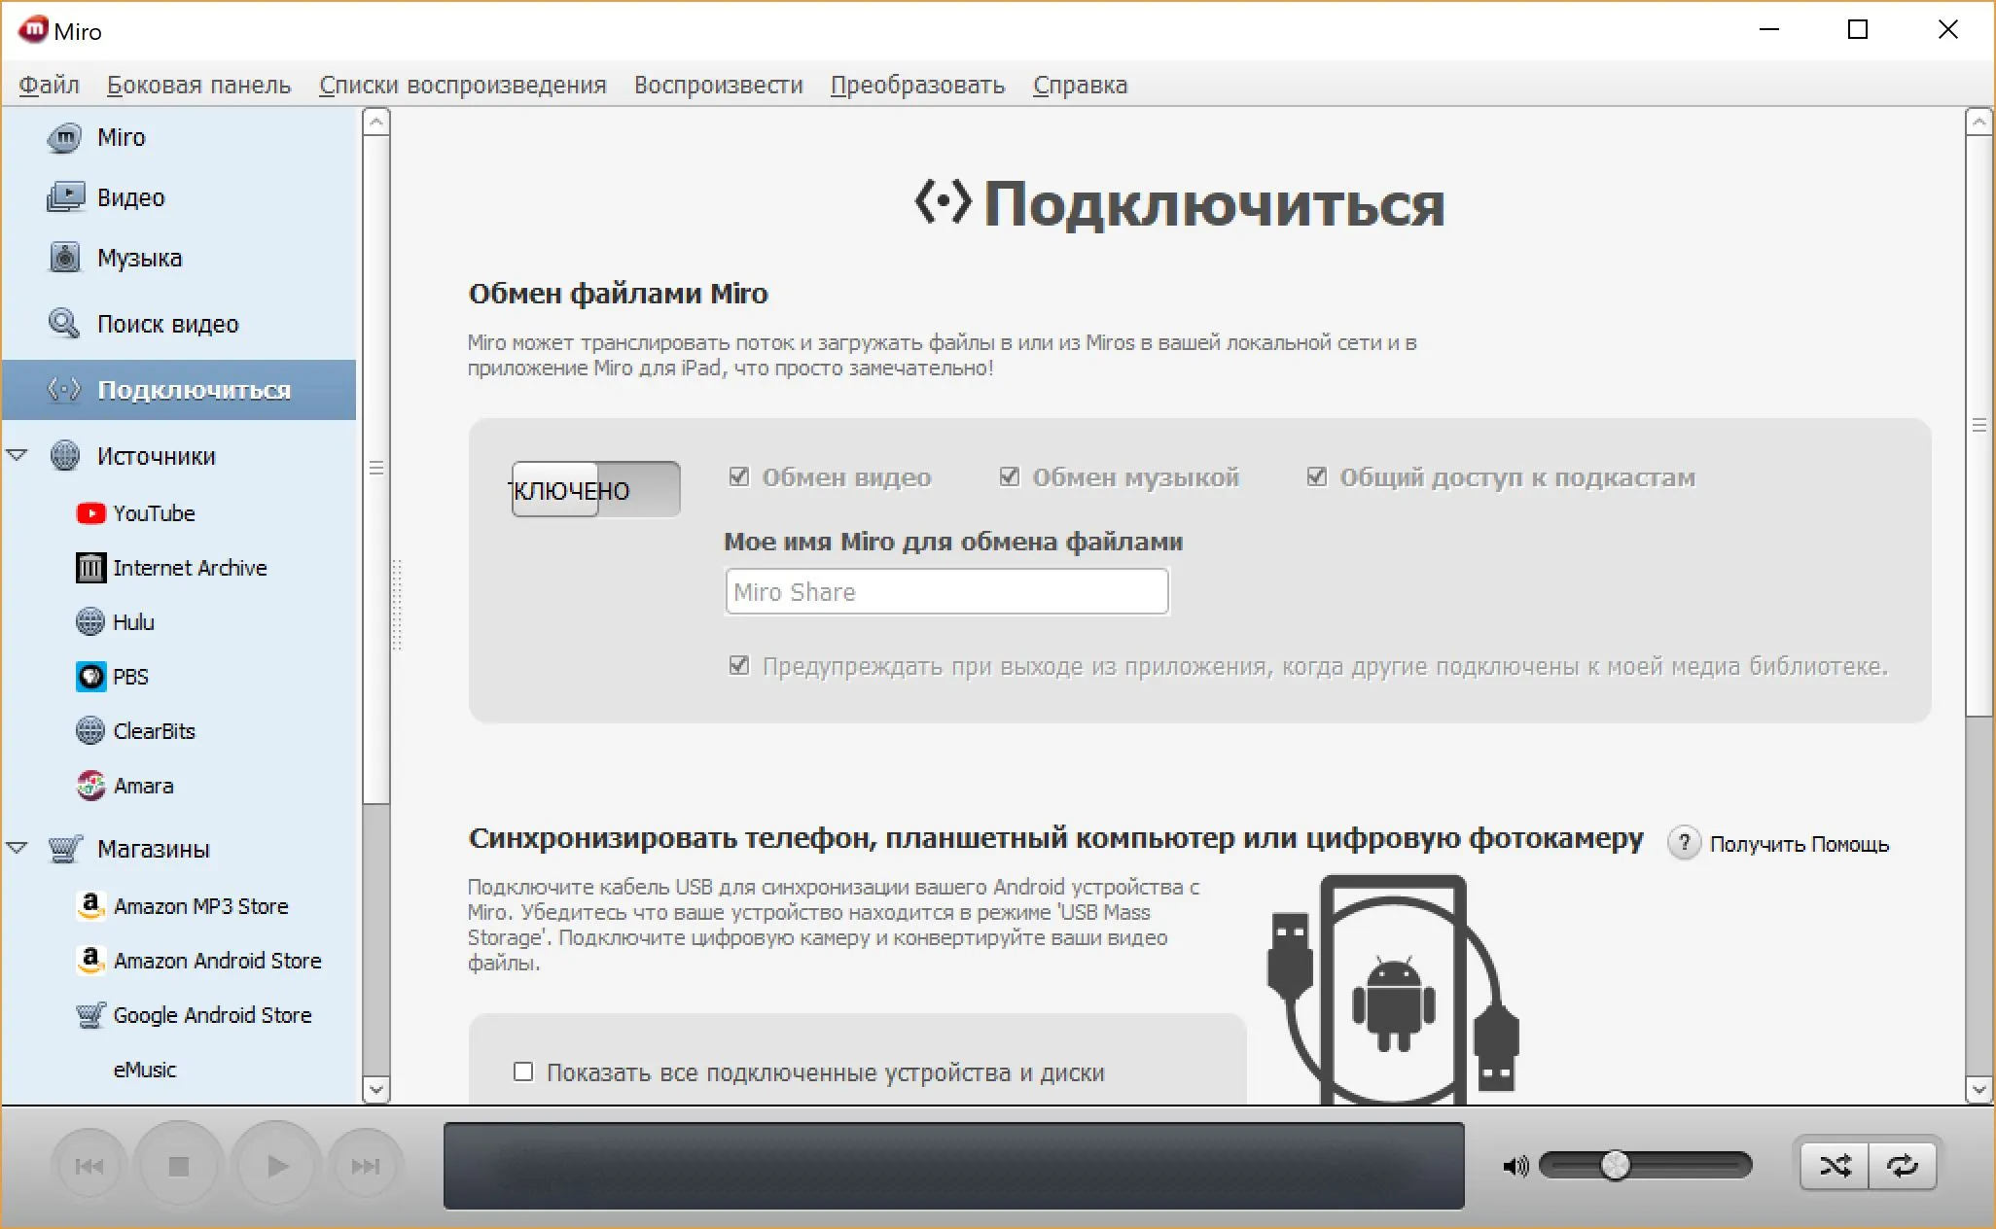Open the Преобразовать menu
The width and height of the screenshot is (1996, 1229).
(917, 86)
